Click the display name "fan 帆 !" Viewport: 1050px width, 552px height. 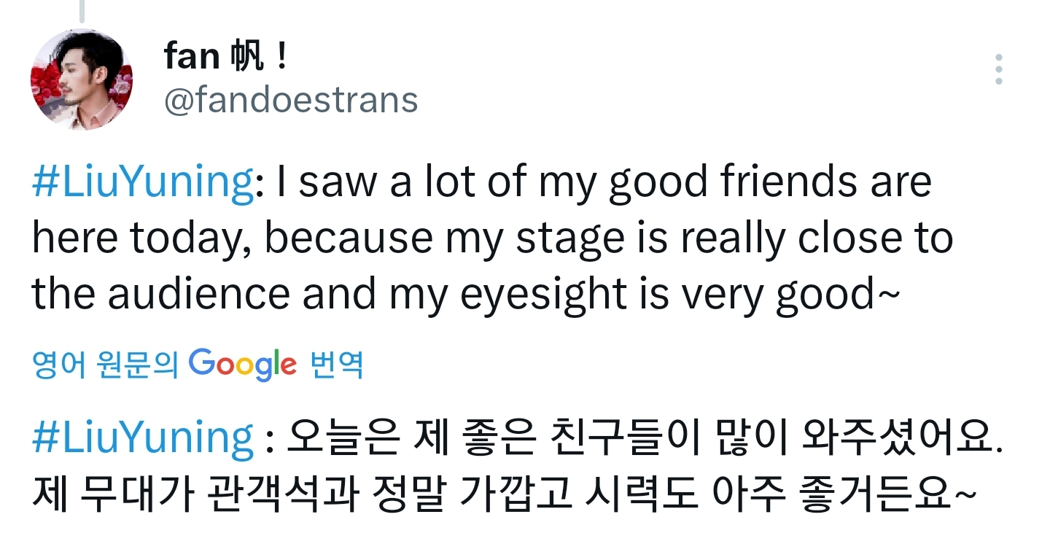[226, 56]
